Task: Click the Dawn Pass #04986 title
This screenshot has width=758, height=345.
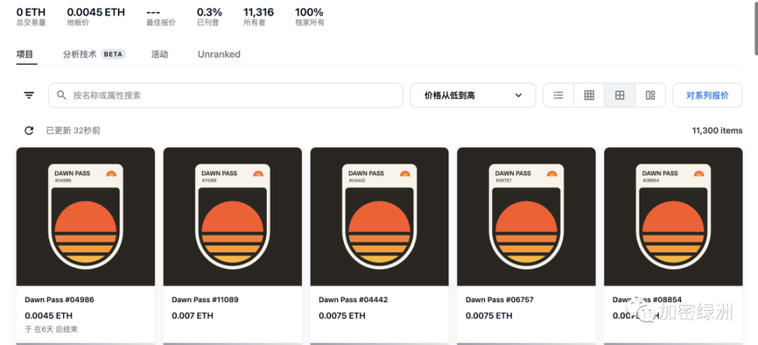Action: 59,300
